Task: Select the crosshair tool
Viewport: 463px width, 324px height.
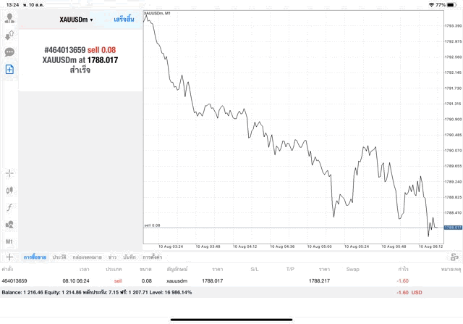Action: click(10, 173)
